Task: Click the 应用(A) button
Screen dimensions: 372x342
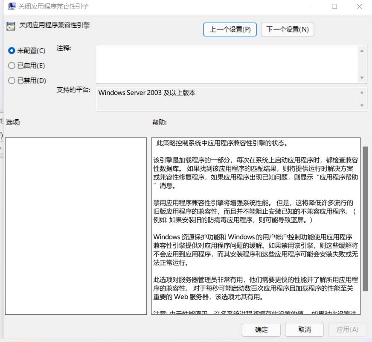Action: [x=348, y=330]
